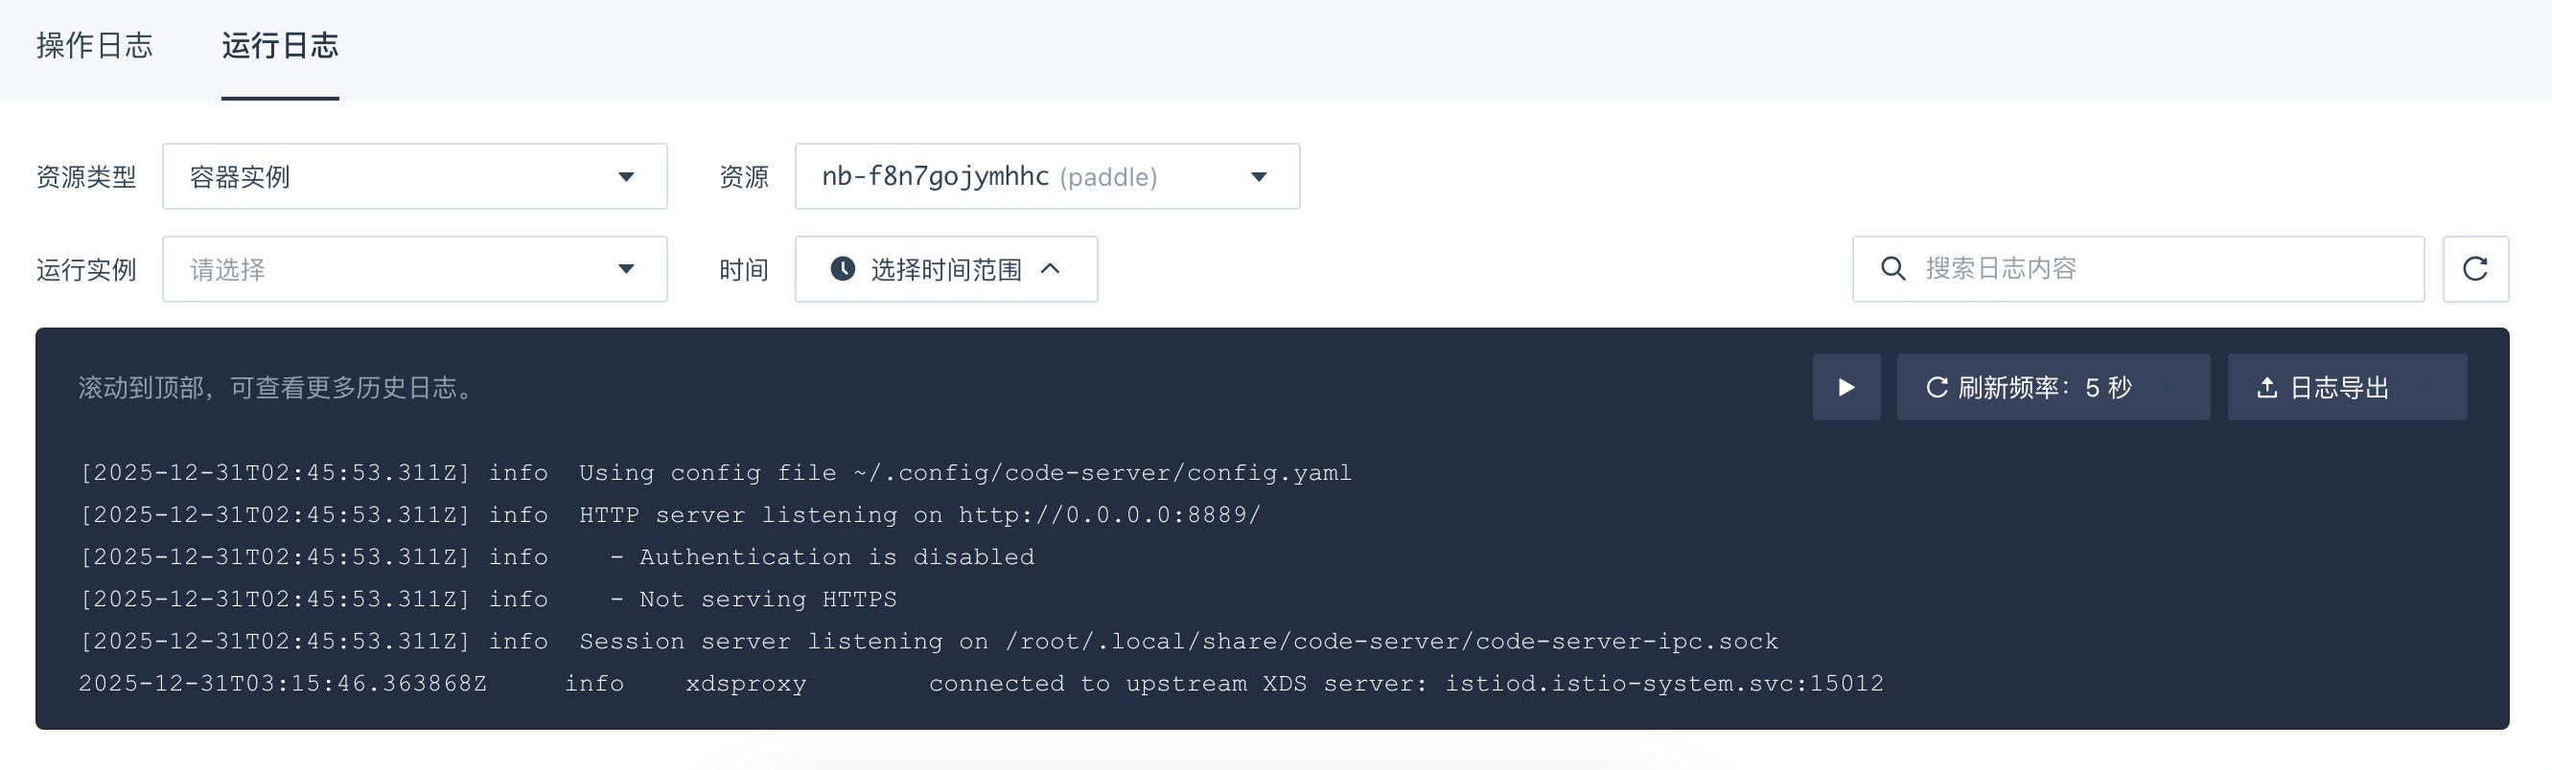Expand the 资源 dropdown nb-f8n7gojymhhc
Image resolution: width=2552 pixels, height=770 pixels.
click(1046, 176)
